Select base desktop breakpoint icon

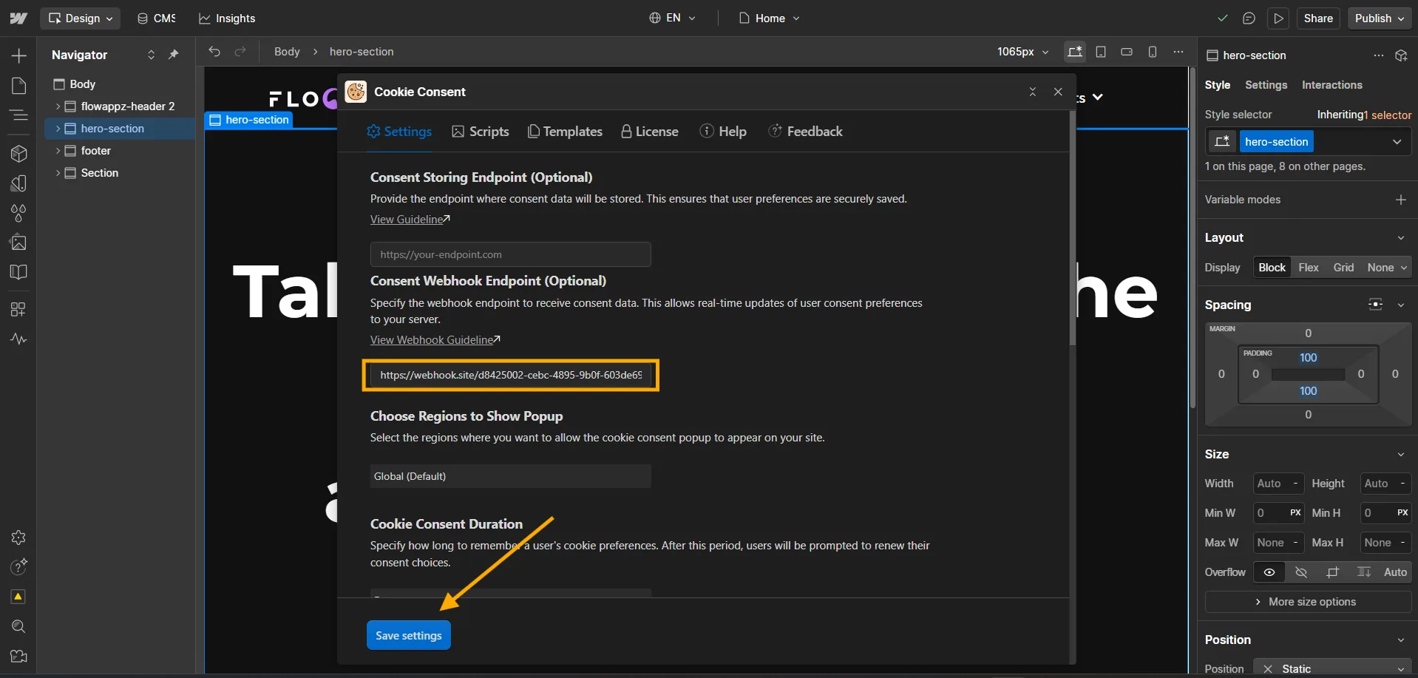[1075, 52]
